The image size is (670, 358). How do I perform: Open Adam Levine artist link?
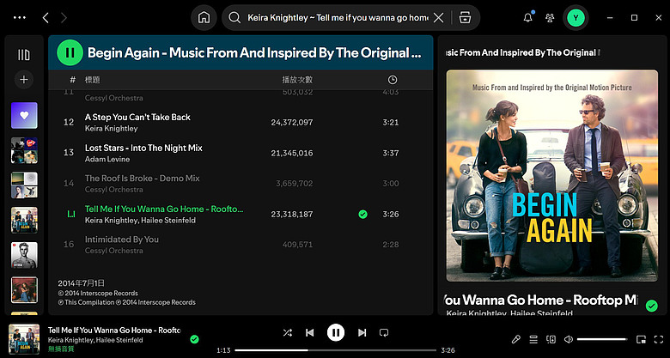click(107, 159)
